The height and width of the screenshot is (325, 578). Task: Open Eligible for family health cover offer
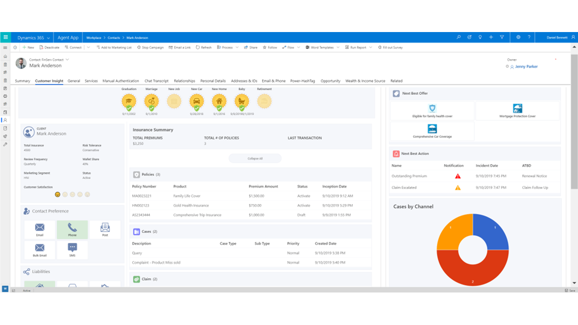tap(432, 111)
